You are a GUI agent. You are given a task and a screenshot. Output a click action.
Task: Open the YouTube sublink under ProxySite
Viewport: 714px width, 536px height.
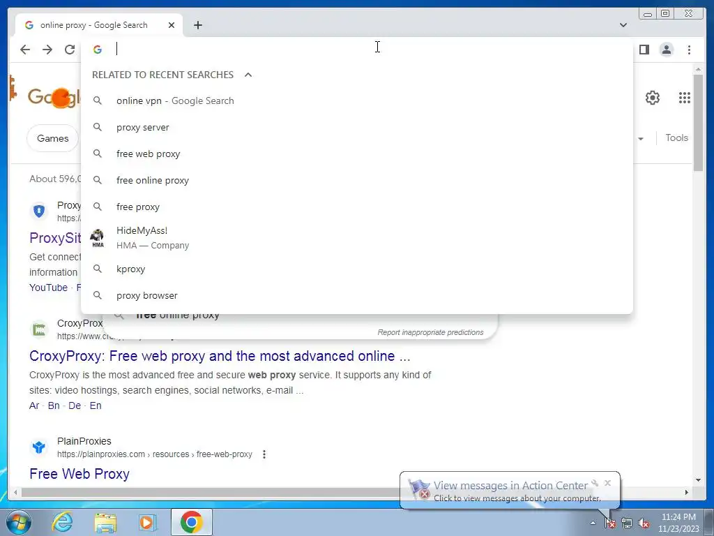[48, 288]
